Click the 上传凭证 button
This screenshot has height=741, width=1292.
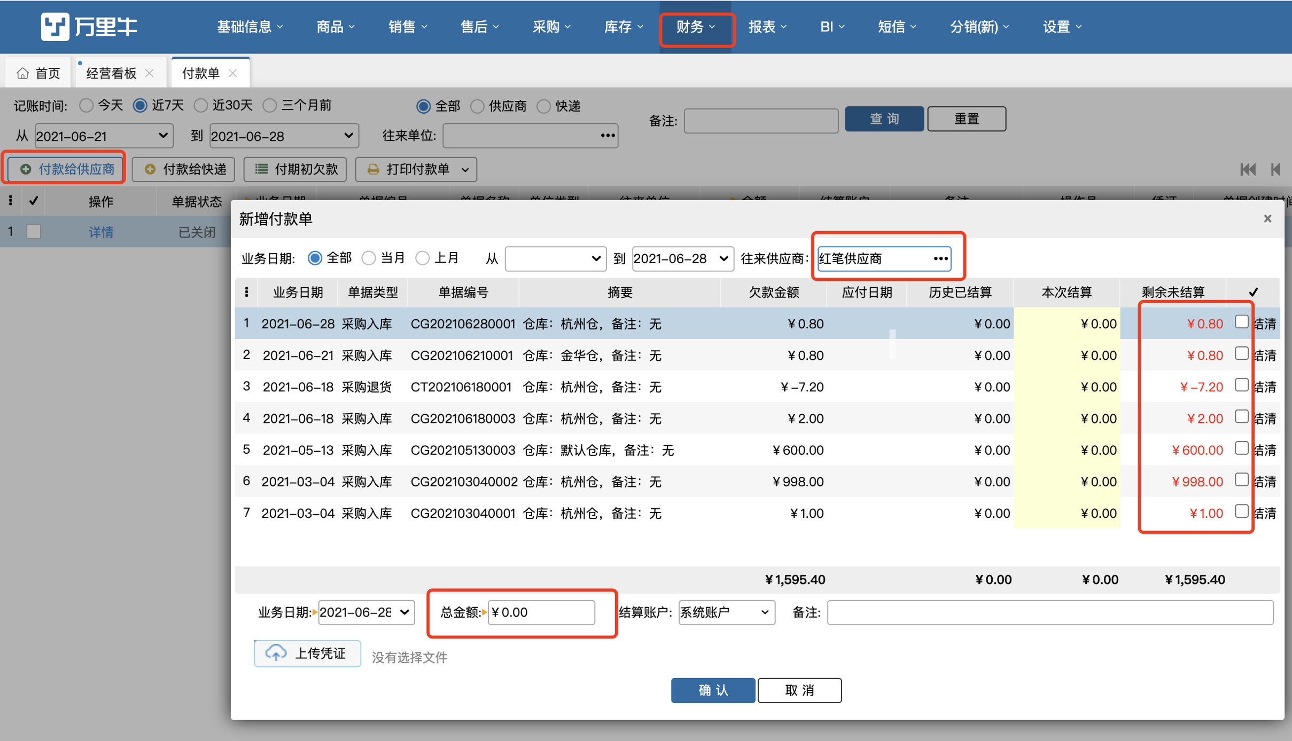click(307, 653)
